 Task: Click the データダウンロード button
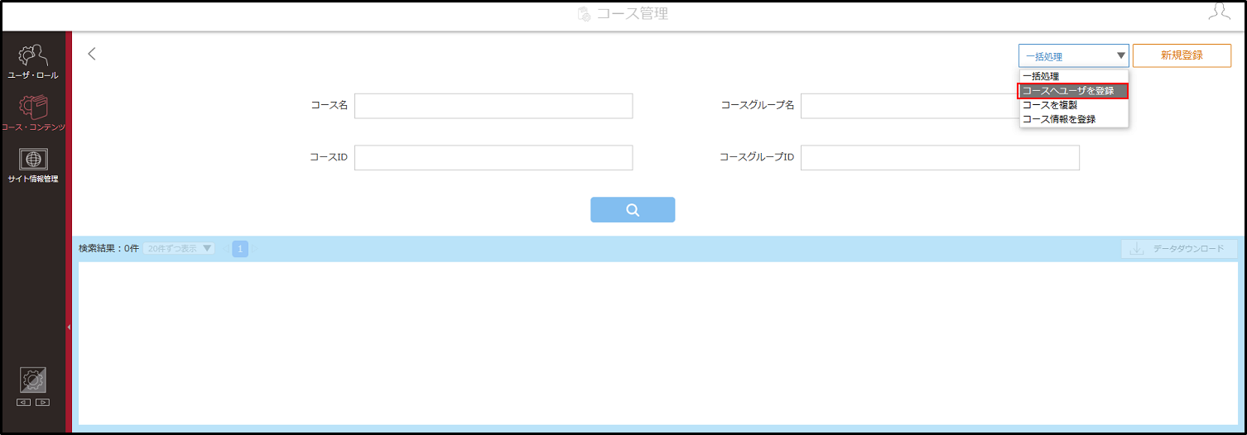[1180, 249]
